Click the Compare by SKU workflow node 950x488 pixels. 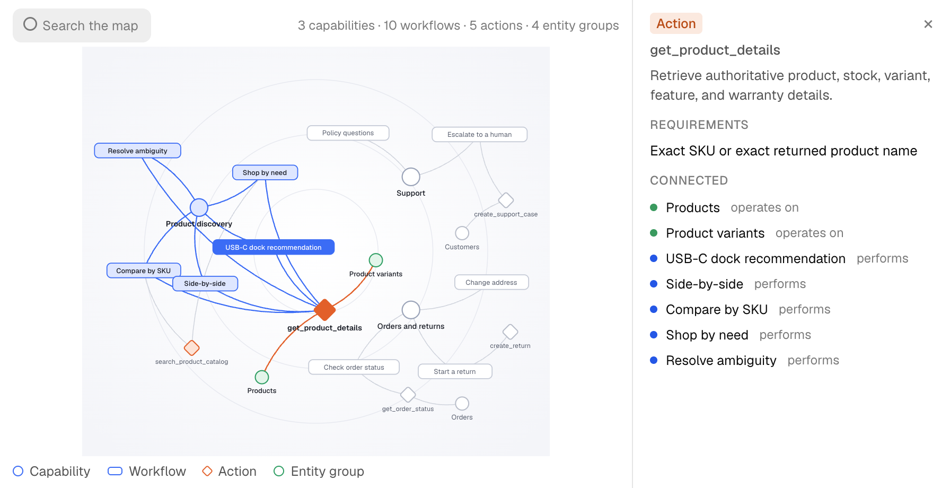click(144, 271)
